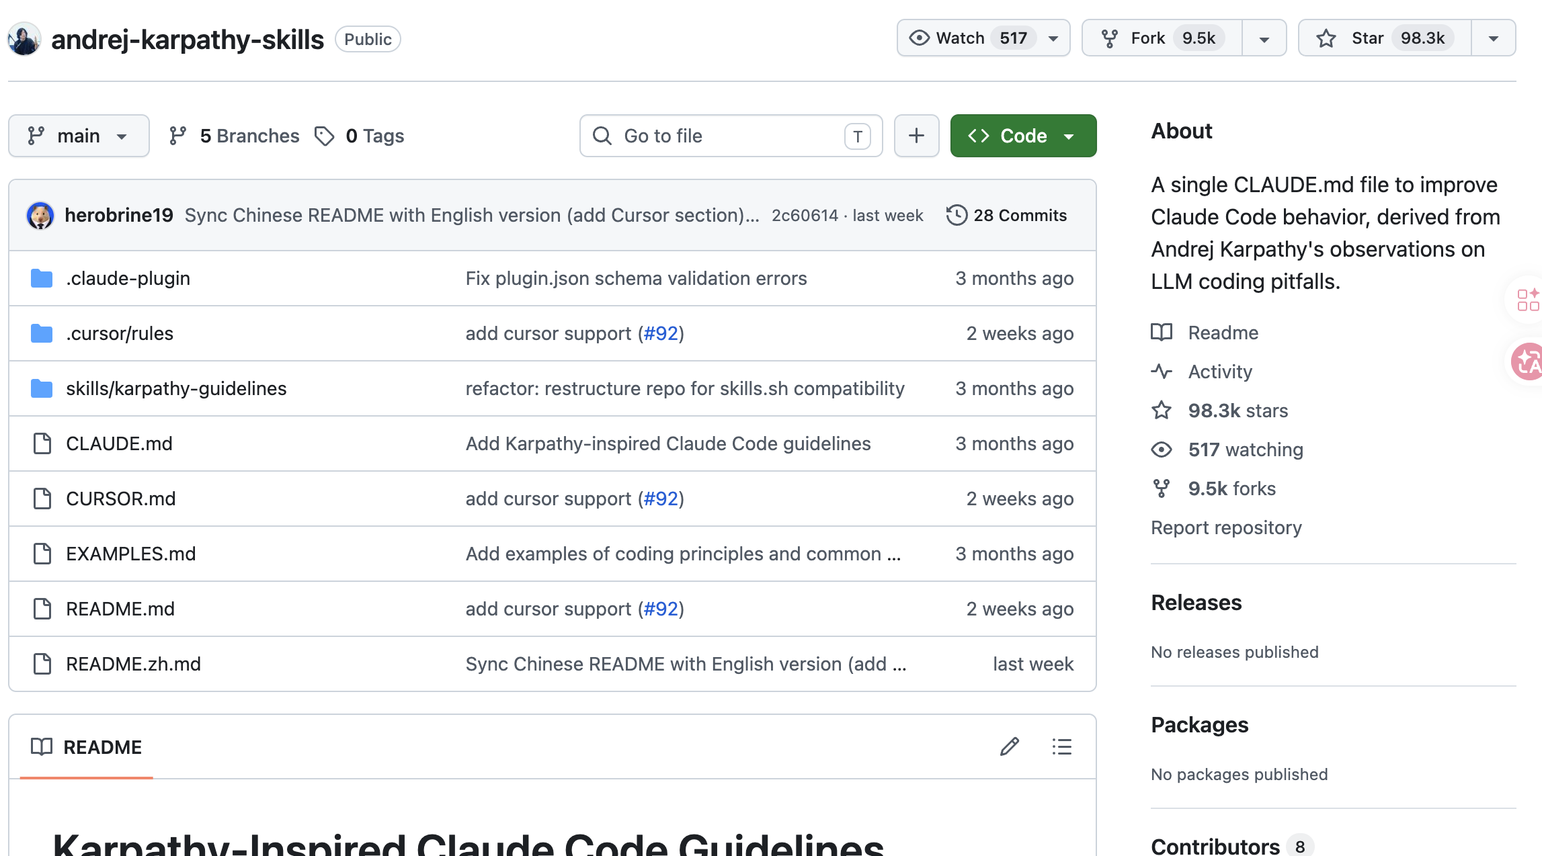Open the EXAMPLES.md file
1542x856 pixels.
click(130, 554)
